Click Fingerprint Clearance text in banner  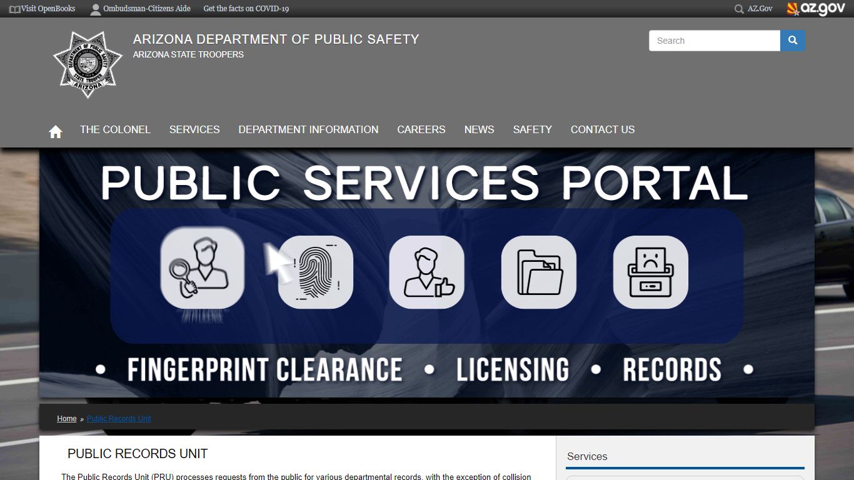pos(264,370)
